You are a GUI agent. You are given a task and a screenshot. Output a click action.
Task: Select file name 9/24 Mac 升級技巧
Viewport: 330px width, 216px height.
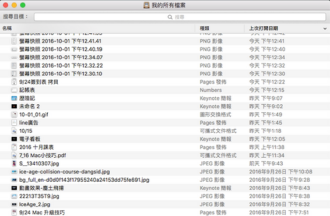tap(42, 213)
